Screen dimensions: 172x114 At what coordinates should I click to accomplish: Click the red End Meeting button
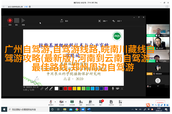point(160,102)
